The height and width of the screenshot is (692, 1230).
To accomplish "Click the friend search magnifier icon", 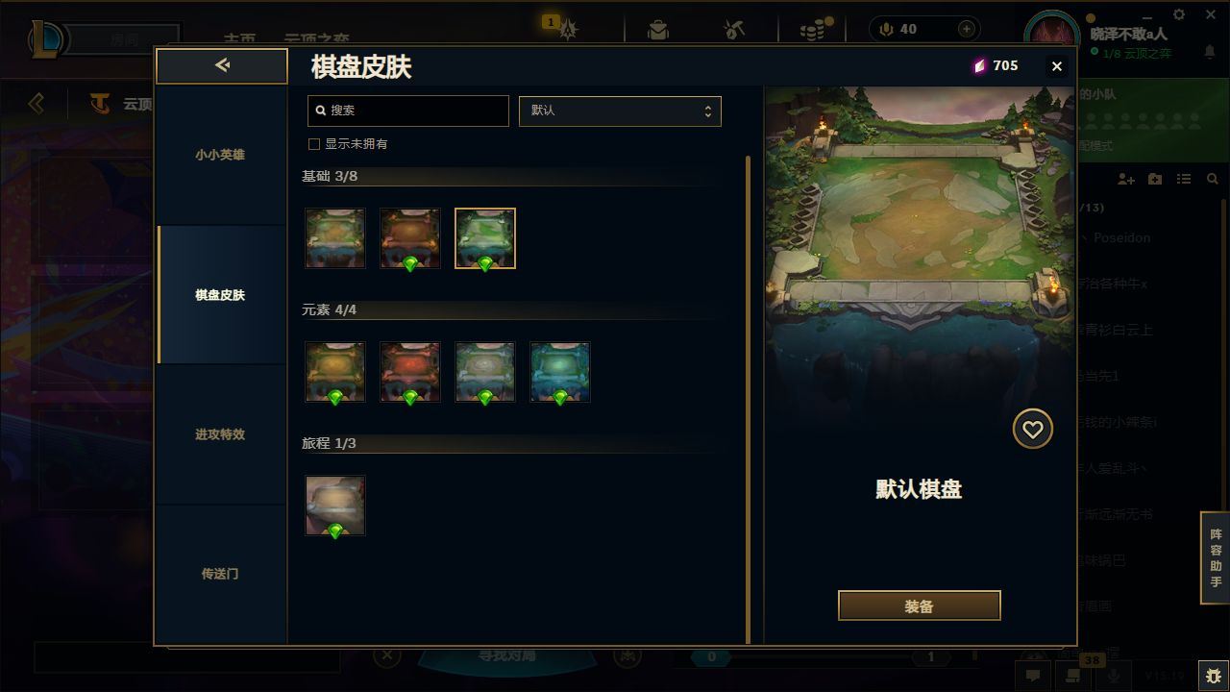I will [x=1213, y=179].
